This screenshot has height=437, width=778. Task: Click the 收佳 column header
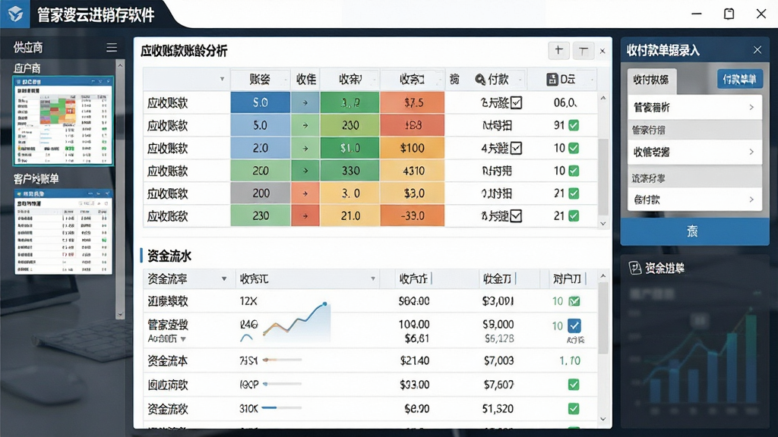(305, 79)
